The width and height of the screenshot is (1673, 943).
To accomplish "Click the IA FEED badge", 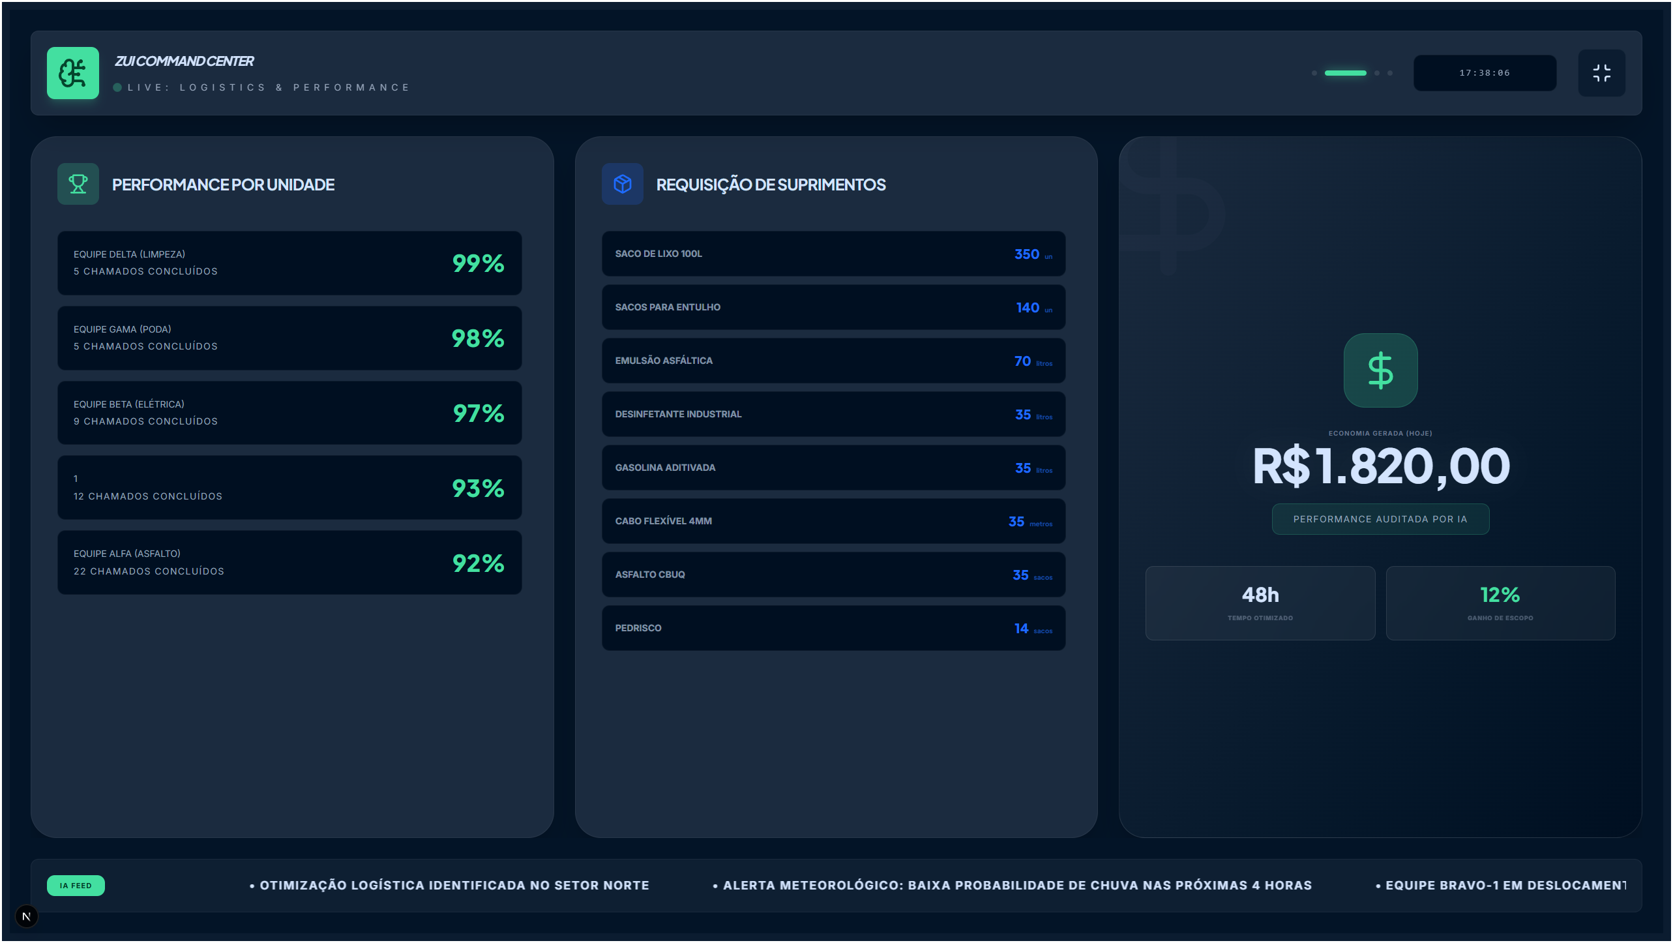I will [76, 886].
